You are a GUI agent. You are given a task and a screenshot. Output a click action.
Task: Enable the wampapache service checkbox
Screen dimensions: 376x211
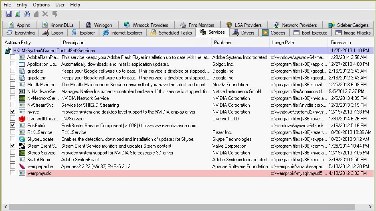13,166
